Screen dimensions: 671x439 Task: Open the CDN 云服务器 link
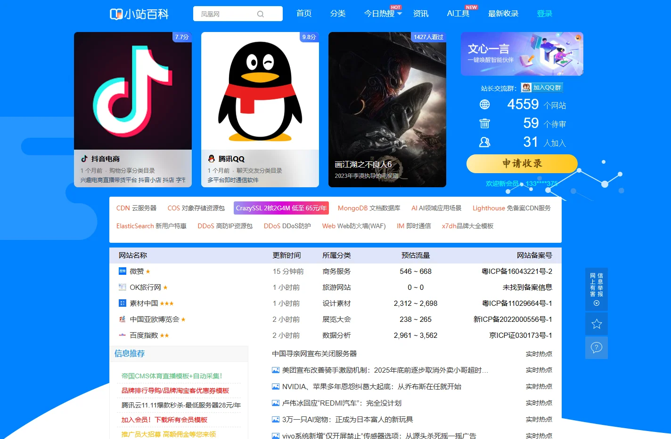(137, 208)
